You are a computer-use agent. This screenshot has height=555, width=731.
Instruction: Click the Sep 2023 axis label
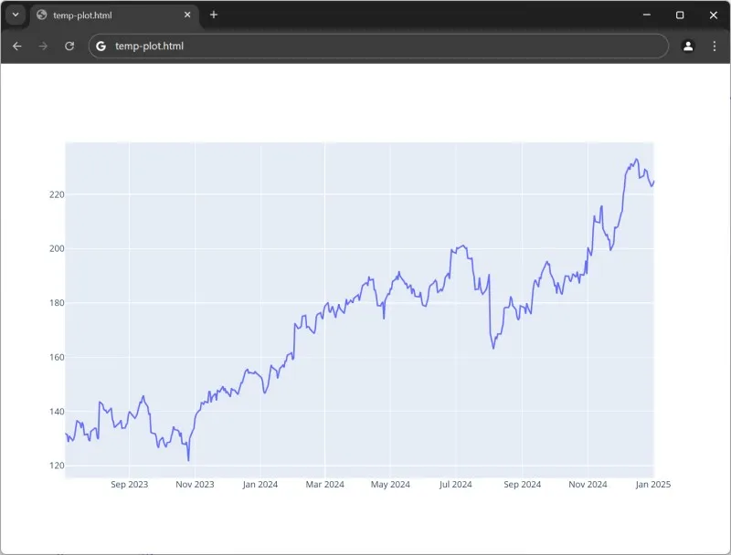point(129,484)
